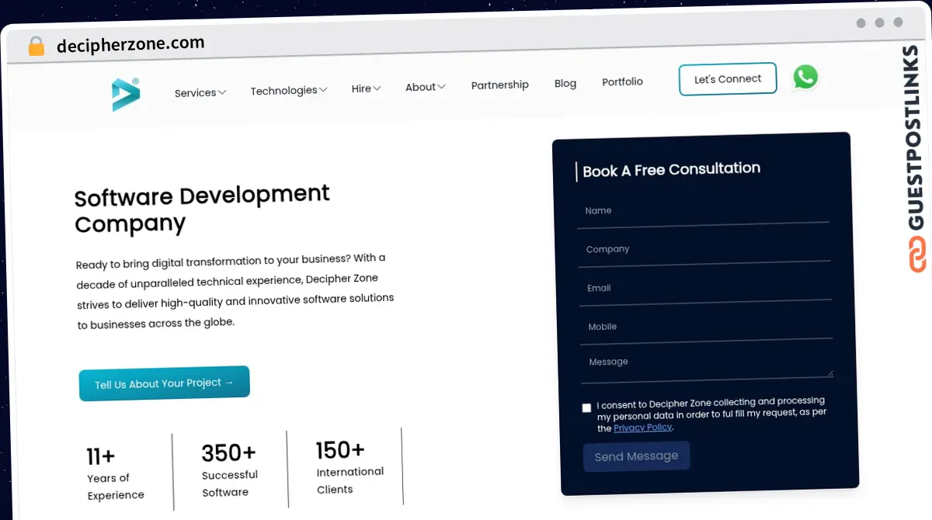932x520 pixels.
Task: Navigate to the Portfolio page
Action: click(x=622, y=81)
